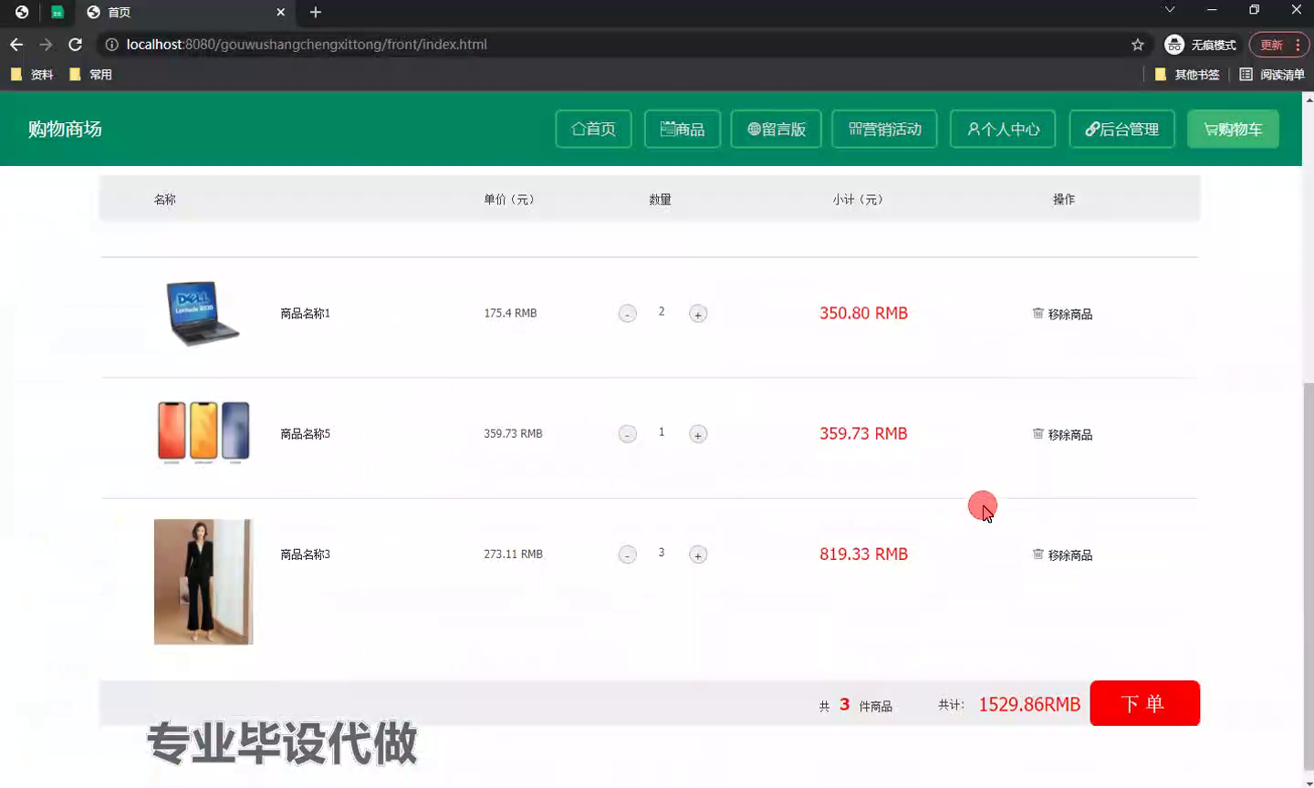Screen dimensions: 1314x788
Task: Click the 819.33 RMB subtotal
Action: coord(863,554)
